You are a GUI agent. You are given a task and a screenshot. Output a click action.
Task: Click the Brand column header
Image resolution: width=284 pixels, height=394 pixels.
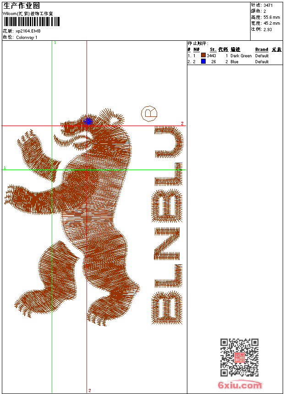coord(262,49)
